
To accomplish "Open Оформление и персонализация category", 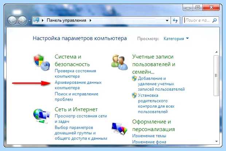I will [x=153, y=126].
